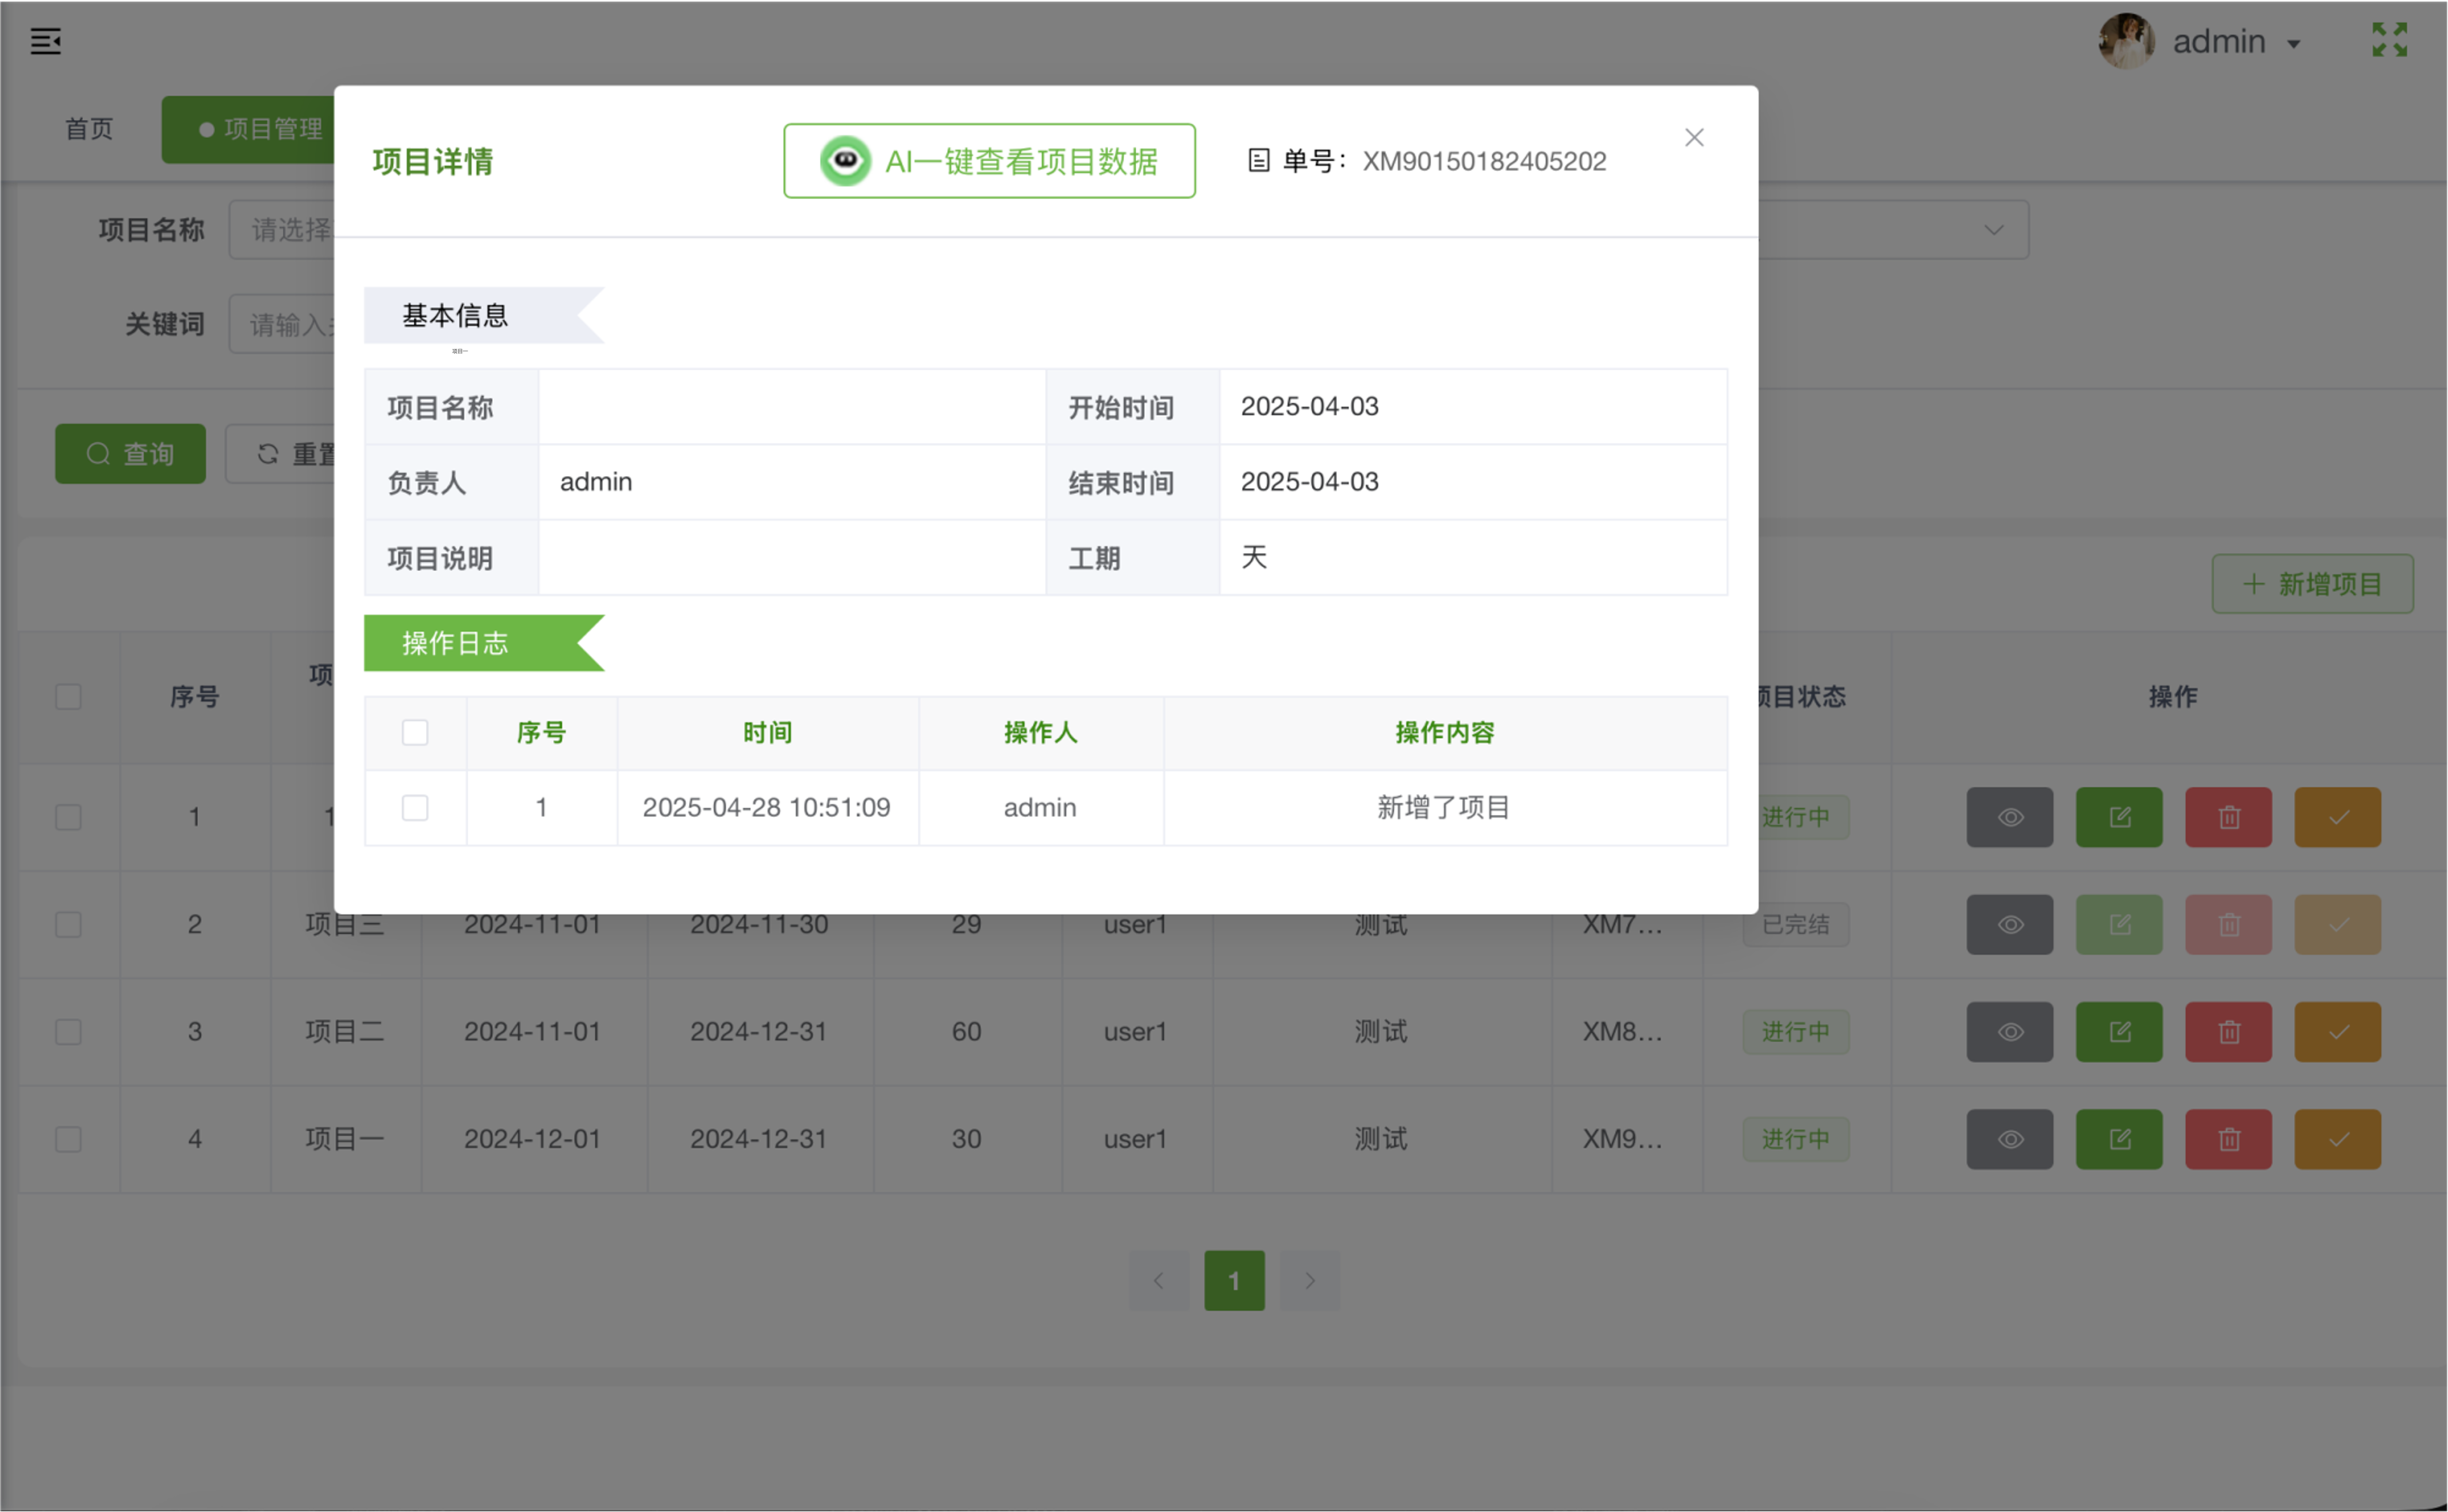The width and height of the screenshot is (2448, 1512).
Task: Click the AI robot icon in dialog header
Action: (x=843, y=160)
